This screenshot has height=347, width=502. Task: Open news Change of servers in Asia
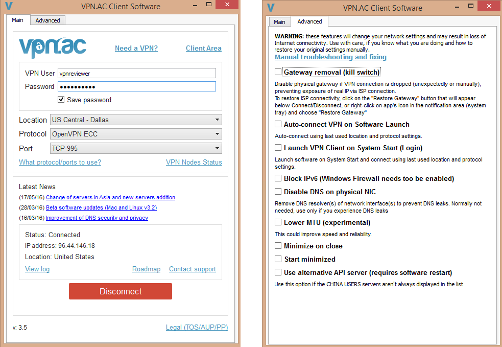(110, 197)
